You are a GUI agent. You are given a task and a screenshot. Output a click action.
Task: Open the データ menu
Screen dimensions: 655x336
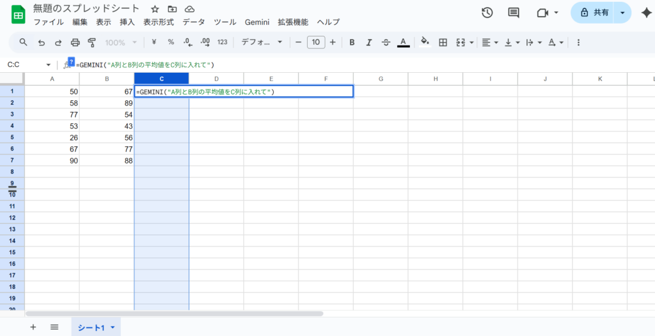click(194, 22)
